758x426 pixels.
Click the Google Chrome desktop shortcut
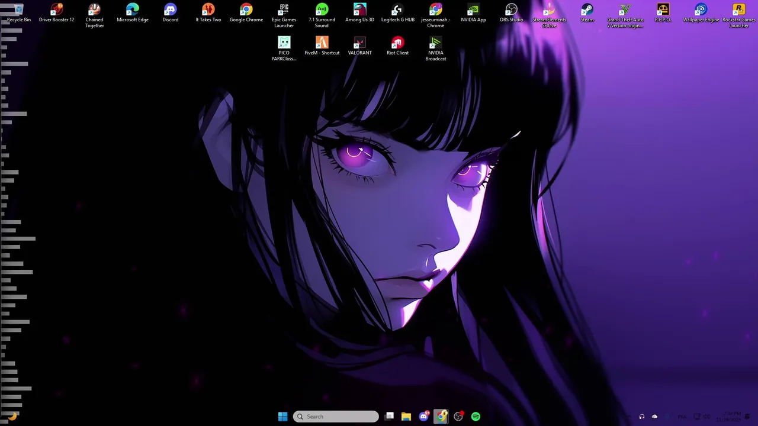tap(246, 13)
